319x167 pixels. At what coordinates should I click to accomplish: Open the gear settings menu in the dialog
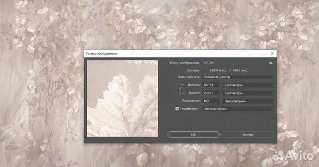271,63
